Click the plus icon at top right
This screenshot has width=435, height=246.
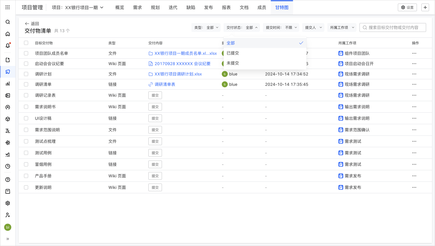425,7
